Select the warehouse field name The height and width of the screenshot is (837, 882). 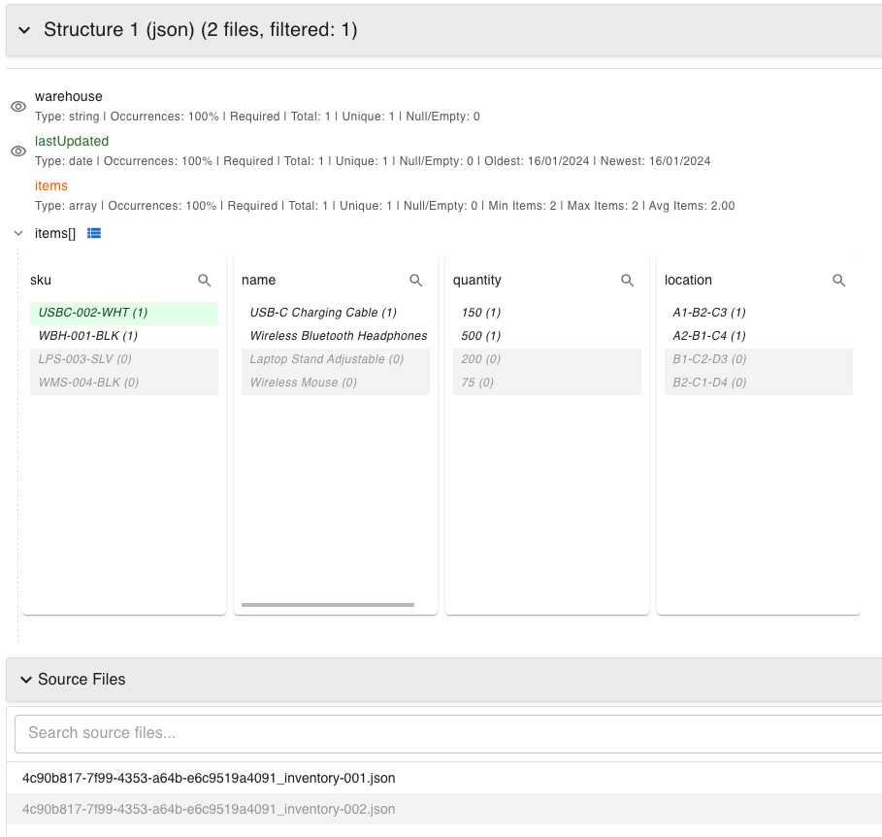pyautogui.click(x=68, y=96)
